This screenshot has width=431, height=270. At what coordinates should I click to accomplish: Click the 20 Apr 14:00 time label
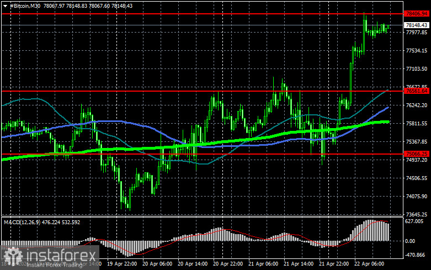pyautogui.click(x=193, y=264)
